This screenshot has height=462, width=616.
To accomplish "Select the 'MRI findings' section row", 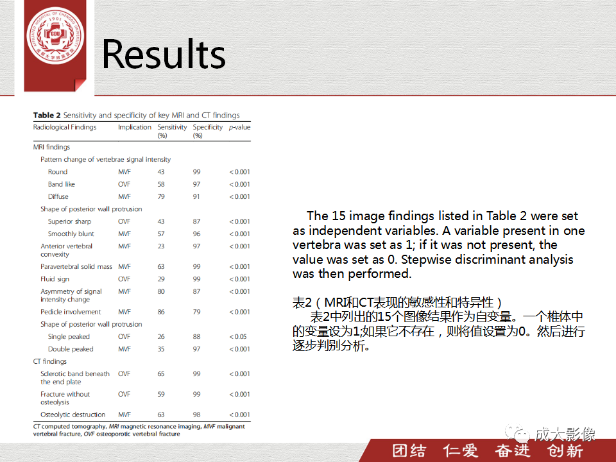I will pyautogui.click(x=51, y=146).
